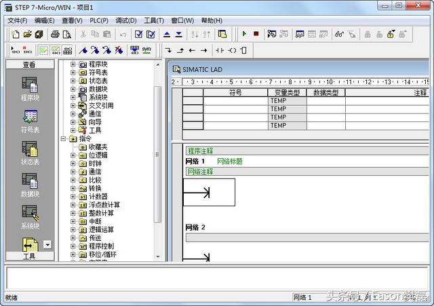
Task: Compile the program with the checkmark icon
Action: click(138, 35)
